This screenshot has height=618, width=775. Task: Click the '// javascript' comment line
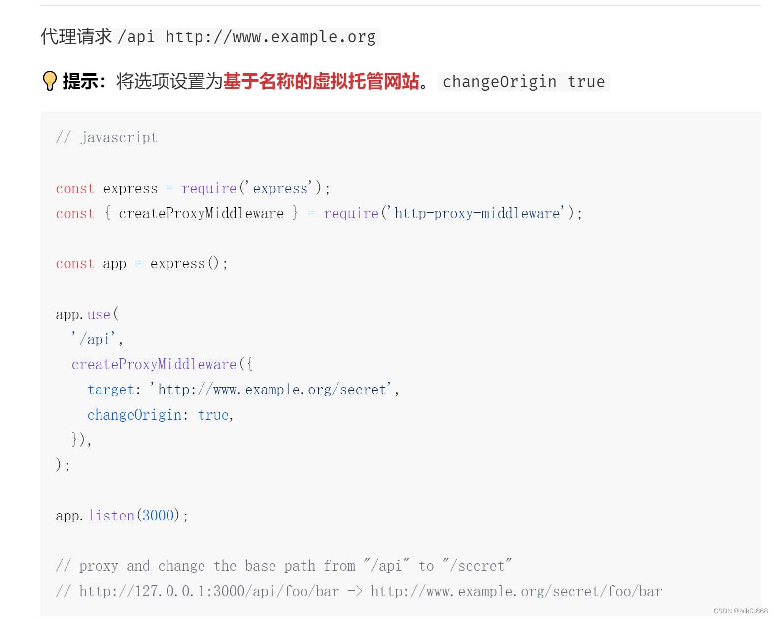point(107,137)
